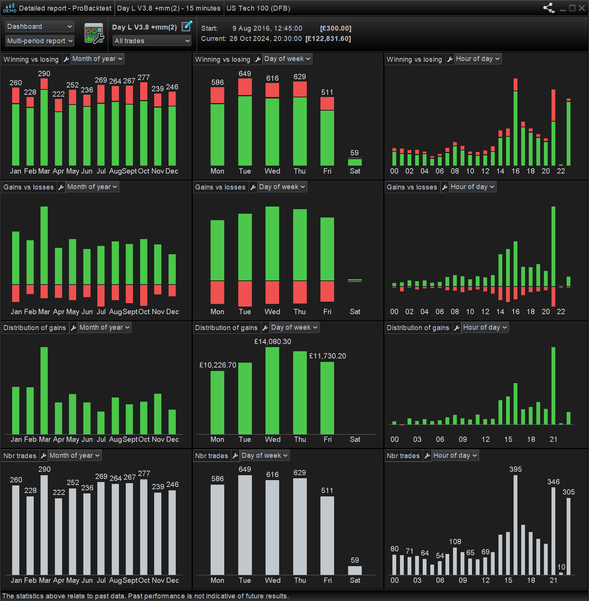Click the wrench beside Nbr trades Day of week
The width and height of the screenshot is (589, 601).
coord(235,456)
